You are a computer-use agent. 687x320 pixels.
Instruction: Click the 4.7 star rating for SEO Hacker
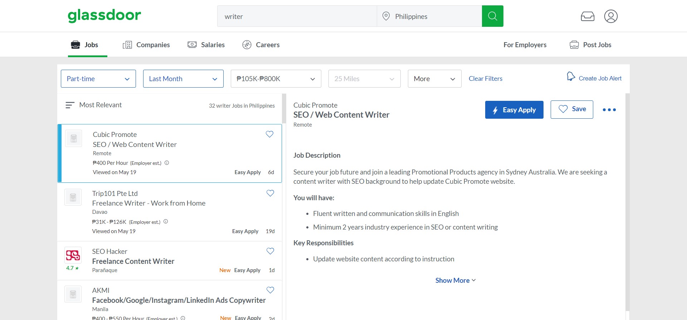[x=72, y=268]
